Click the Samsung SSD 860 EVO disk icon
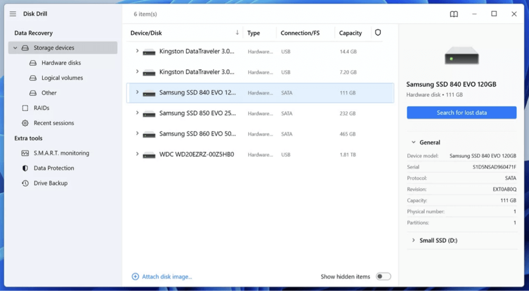The width and height of the screenshot is (529, 291). [149, 134]
